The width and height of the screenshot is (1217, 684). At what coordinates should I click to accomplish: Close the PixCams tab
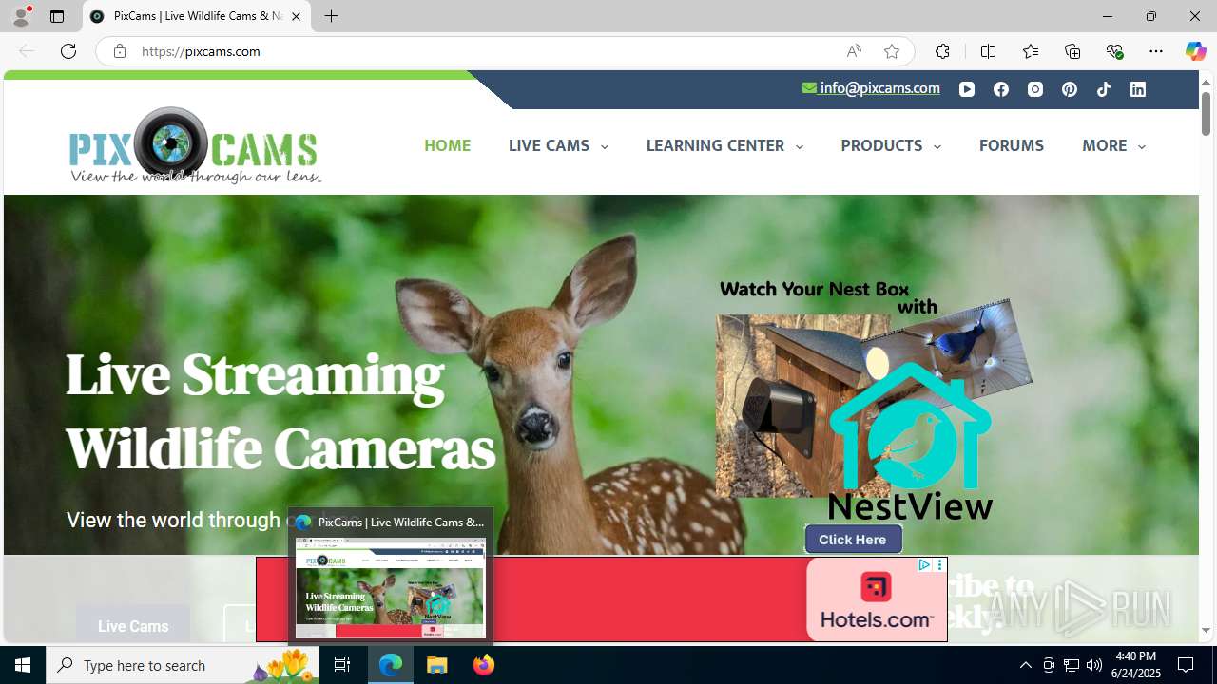pyautogui.click(x=296, y=16)
